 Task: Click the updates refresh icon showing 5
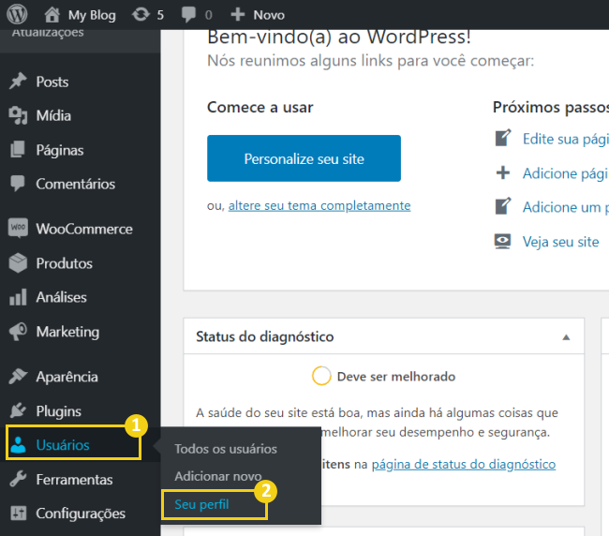141,15
